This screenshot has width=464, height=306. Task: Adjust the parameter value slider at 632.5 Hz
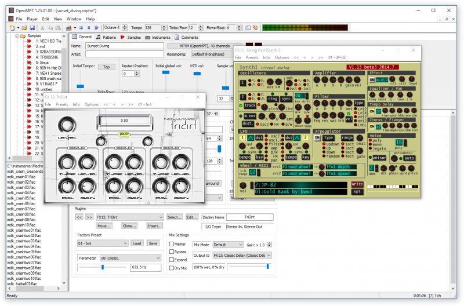coord(103,267)
